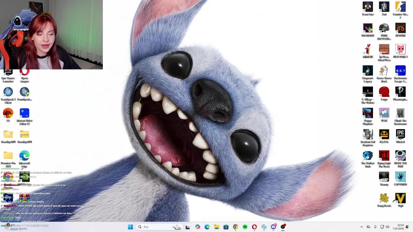
Task: Switch to Opera in the taskbar
Action: click(x=254, y=227)
